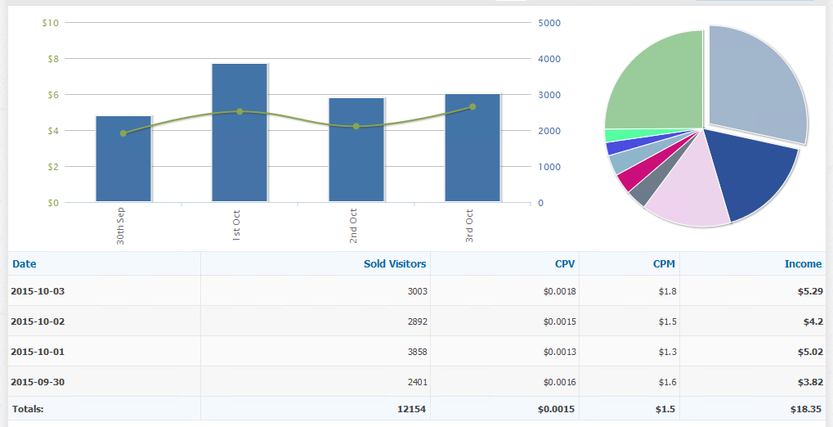Sort table by Income column header

[803, 264]
